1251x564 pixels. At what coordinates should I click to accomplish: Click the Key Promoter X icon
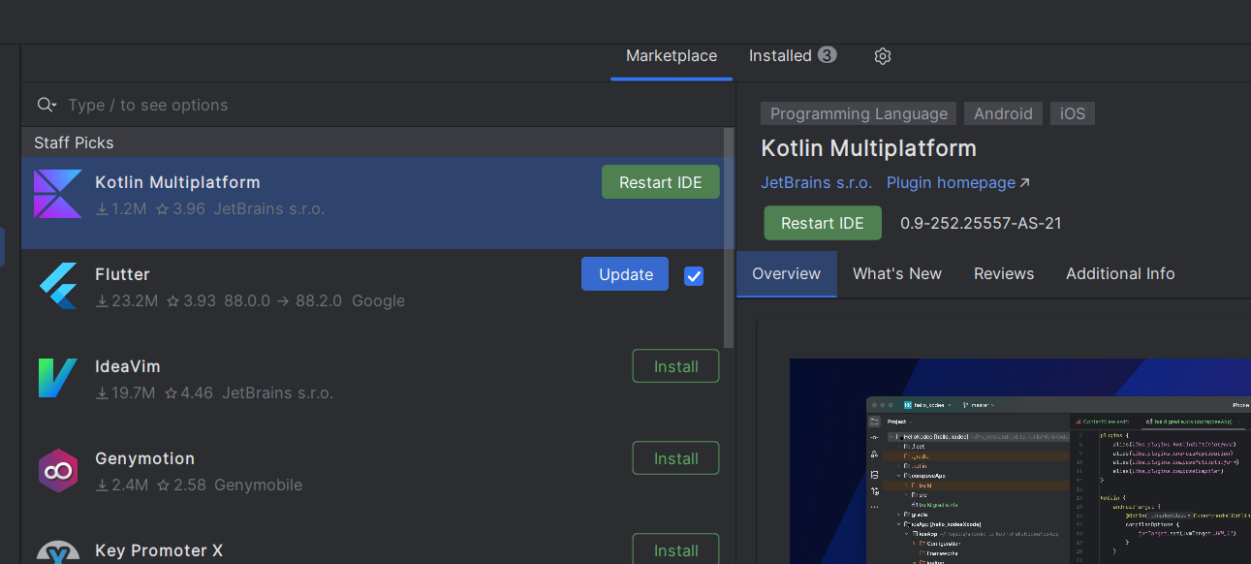tap(58, 552)
